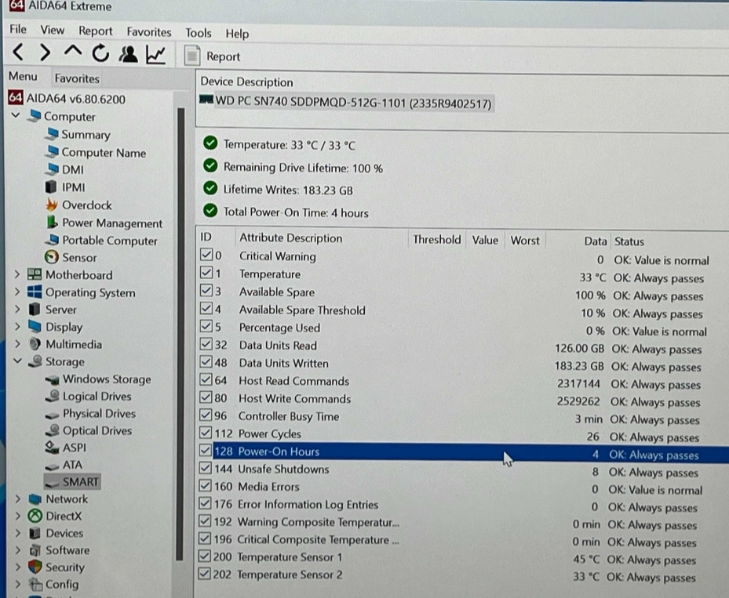This screenshot has width=729, height=598.
Task: Click the Data column header
Action: coord(596,241)
